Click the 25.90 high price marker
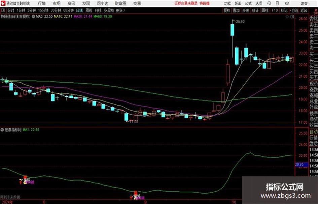Viewport: 318px width, 204px height. point(240,22)
